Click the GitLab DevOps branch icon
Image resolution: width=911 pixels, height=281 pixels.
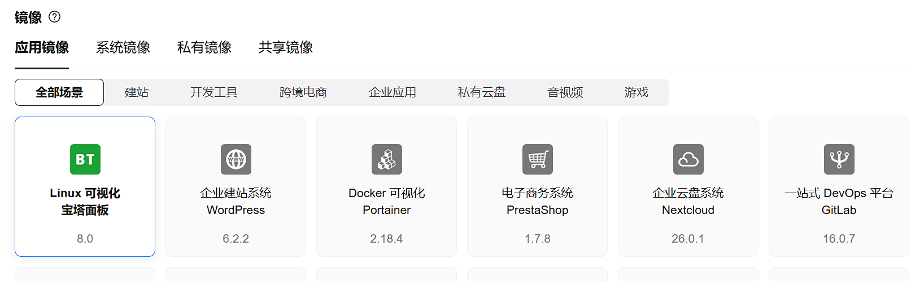(839, 159)
